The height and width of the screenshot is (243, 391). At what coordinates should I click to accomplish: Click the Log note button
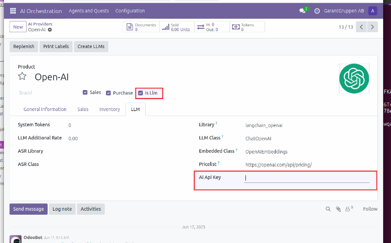point(62,209)
